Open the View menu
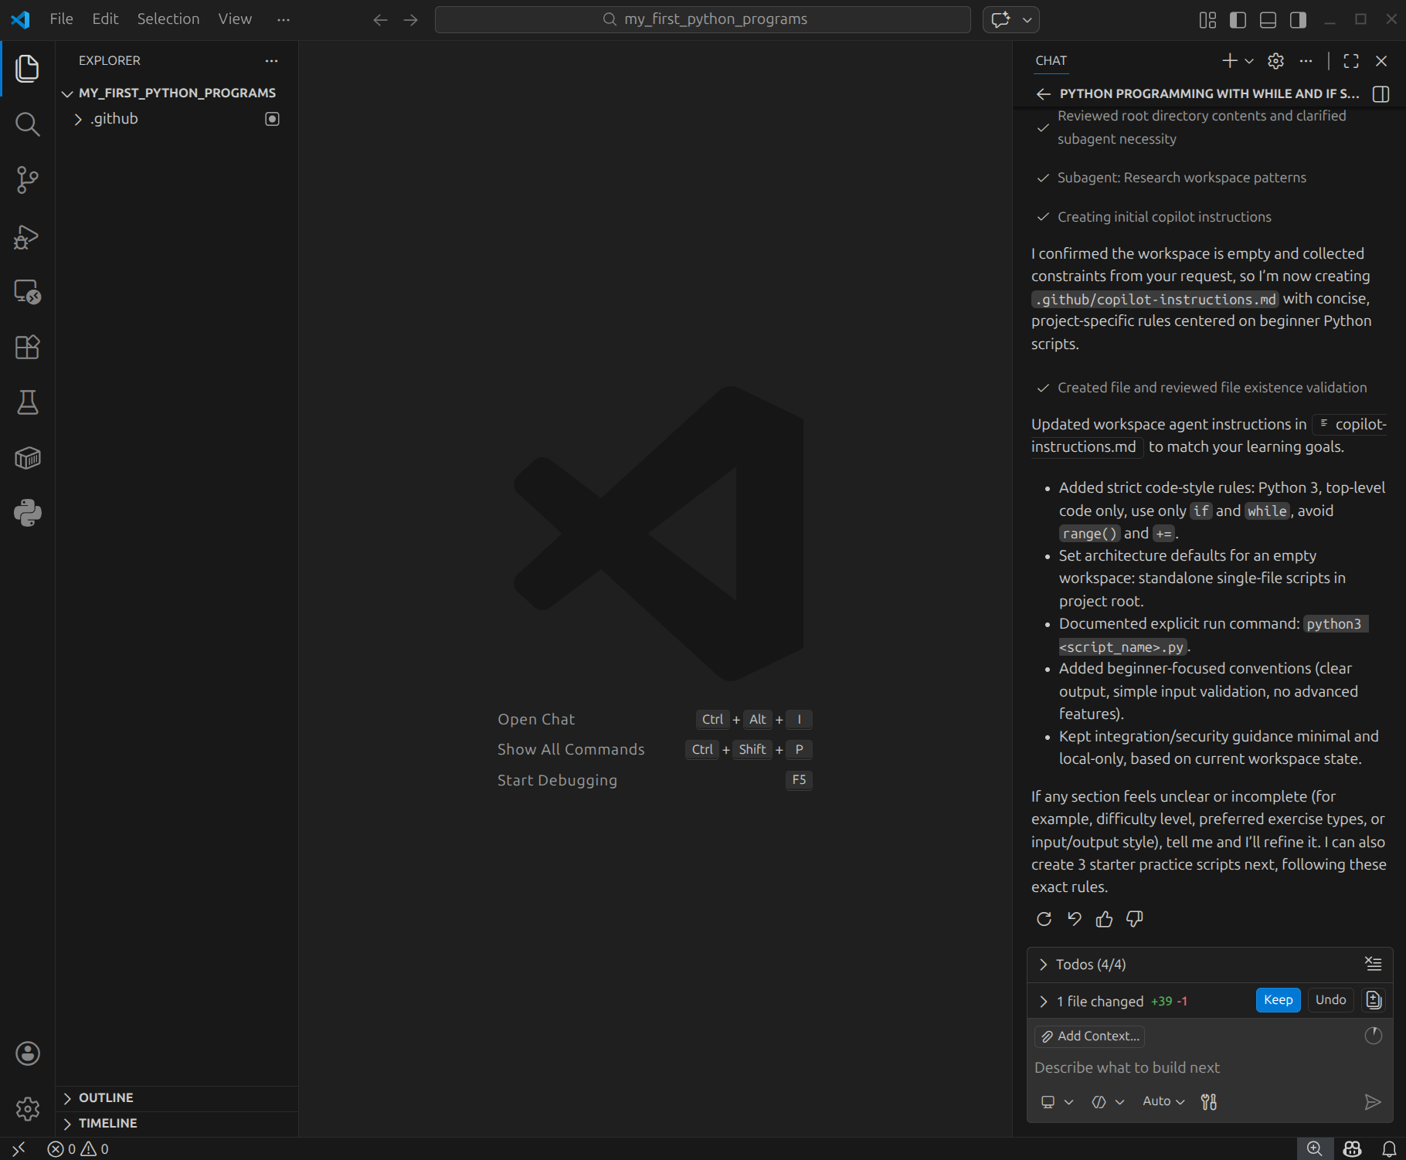The height and width of the screenshot is (1160, 1406). click(x=234, y=19)
